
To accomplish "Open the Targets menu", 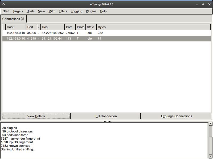I will (x=18, y=11).
